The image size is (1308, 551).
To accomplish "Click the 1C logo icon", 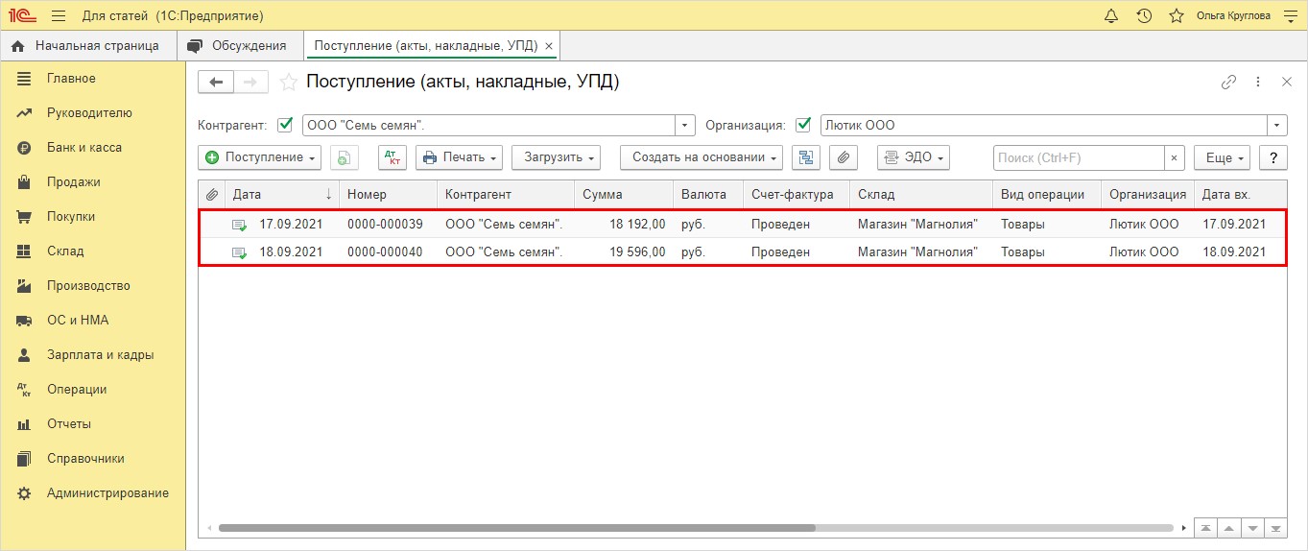I will [x=23, y=15].
